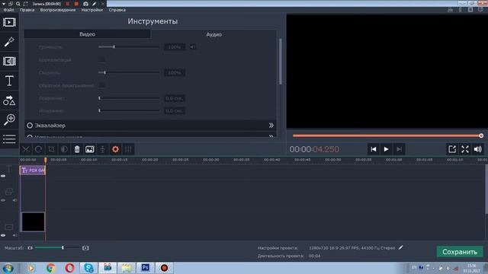The height and width of the screenshot is (274, 488).
Task: Switch the preview to fullscreen
Action: tap(465, 149)
